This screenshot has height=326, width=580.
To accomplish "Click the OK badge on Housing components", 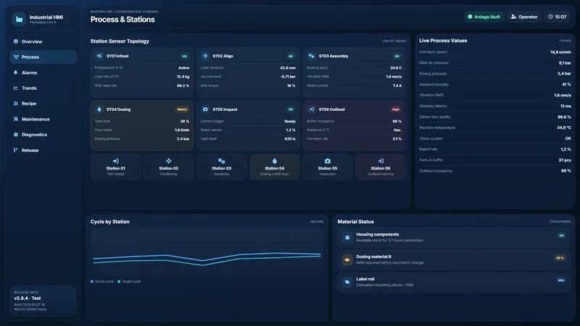I will coord(561,235).
